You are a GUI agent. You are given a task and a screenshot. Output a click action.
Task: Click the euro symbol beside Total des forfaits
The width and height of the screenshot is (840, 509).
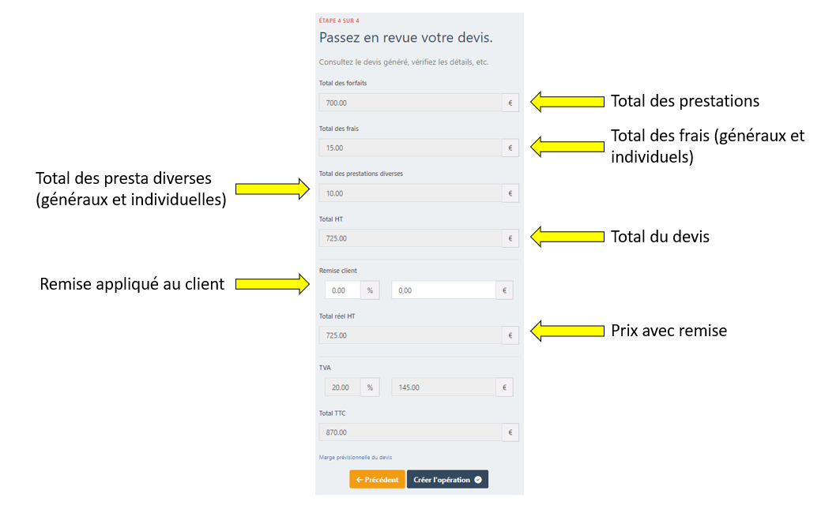[x=510, y=103]
